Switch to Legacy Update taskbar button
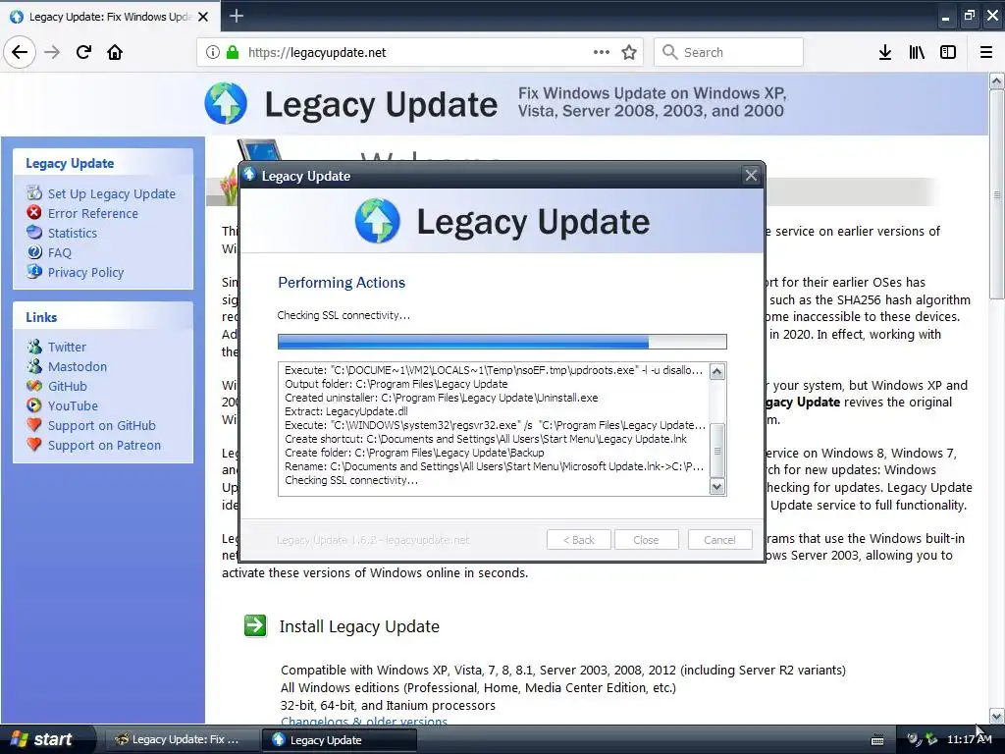Image resolution: width=1005 pixels, height=754 pixels. pos(339,740)
